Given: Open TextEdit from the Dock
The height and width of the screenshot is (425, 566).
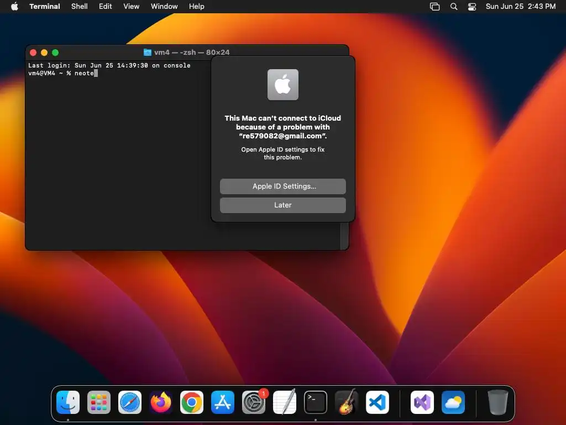Looking at the screenshot, I should pos(285,402).
